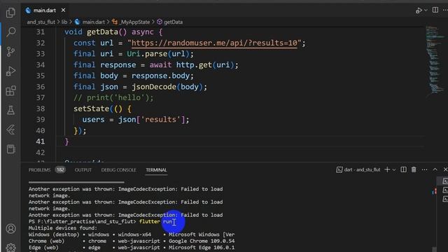This screenshot has width=448, height=252.
Task: Select the main.dart editor tab
Action: (x=45, y=10)
